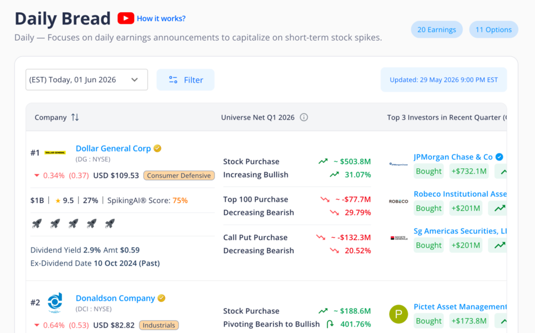The image size is (535, 333).
Task: Open the JPMorgan Chase & Co link
Action: click(x=453, y=157)
